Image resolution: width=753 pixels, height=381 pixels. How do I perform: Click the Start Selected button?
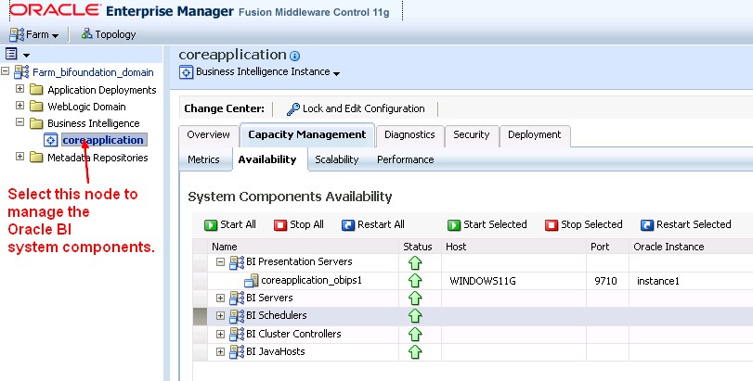click(x=487, y=224)
